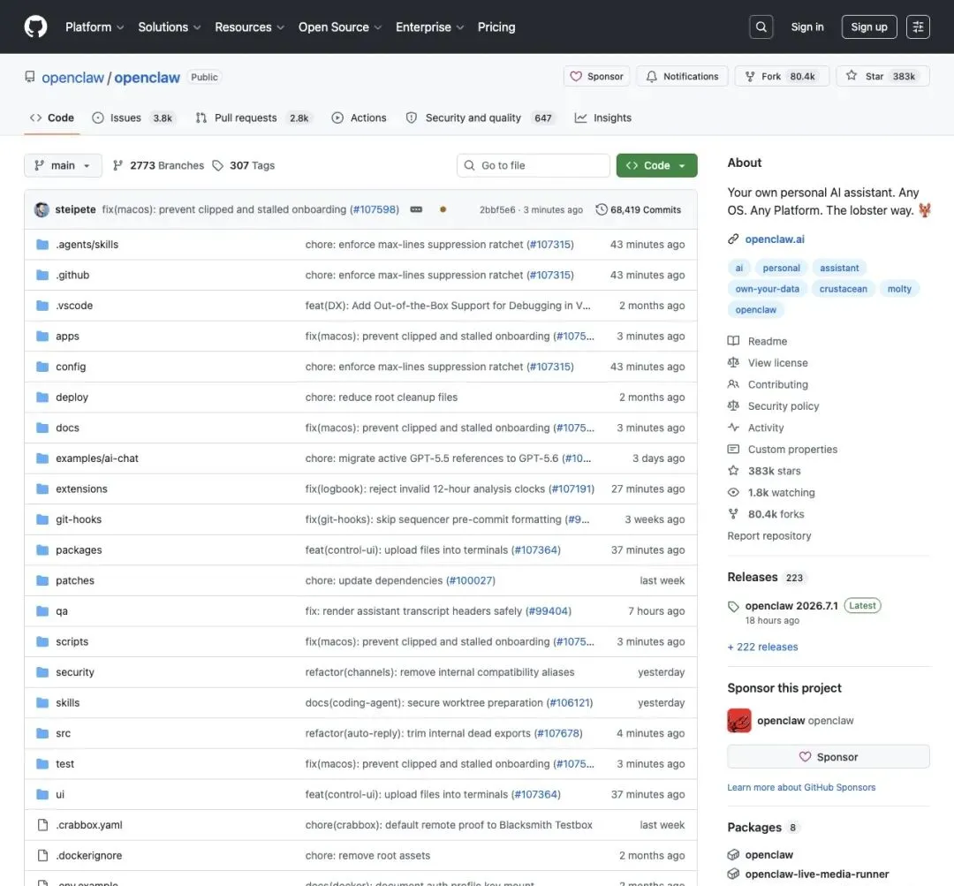The image size is (954, 886).
Task: Click the Sponsor button in repo header
Action: click(x=596, y=76)
